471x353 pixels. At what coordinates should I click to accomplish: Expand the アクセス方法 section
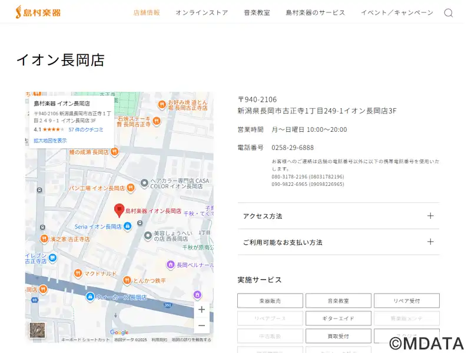[339, 216]
